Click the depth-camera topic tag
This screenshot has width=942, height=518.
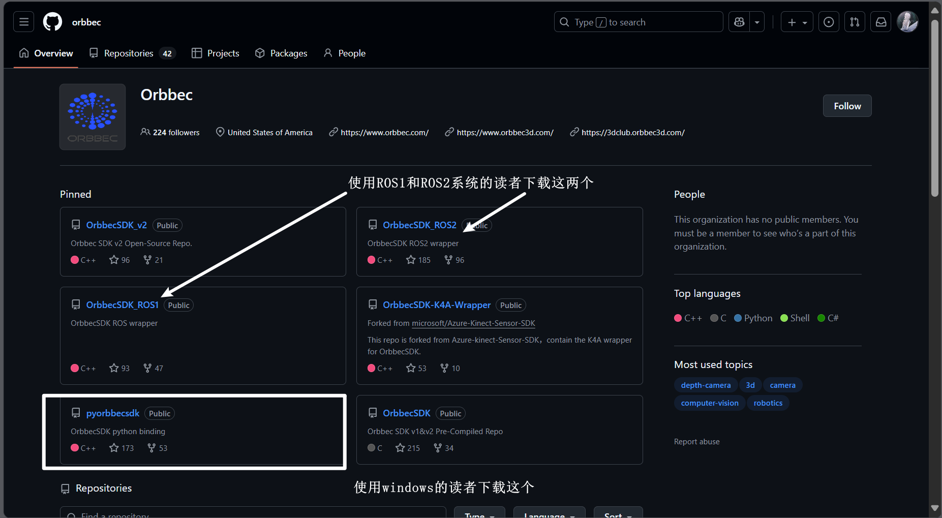(706, 385)
